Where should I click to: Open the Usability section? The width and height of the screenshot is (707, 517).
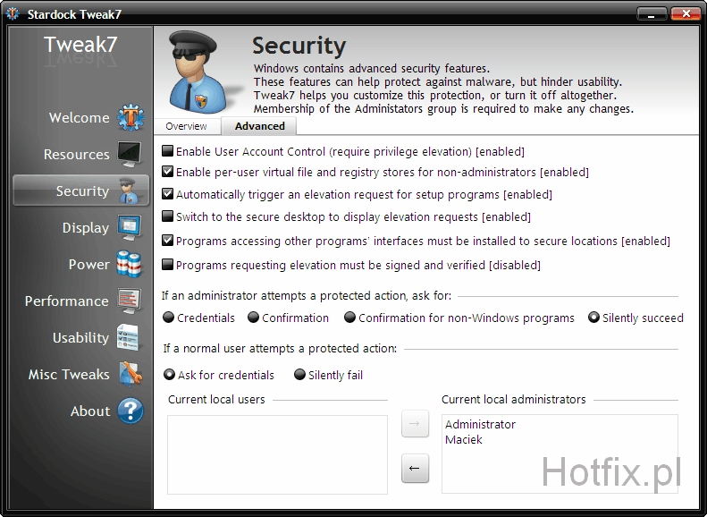coord(80,337)
